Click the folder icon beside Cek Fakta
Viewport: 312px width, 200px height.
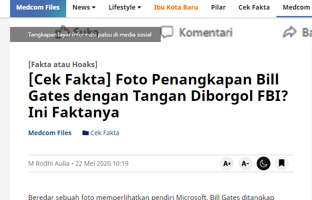(x=85, y=133)
